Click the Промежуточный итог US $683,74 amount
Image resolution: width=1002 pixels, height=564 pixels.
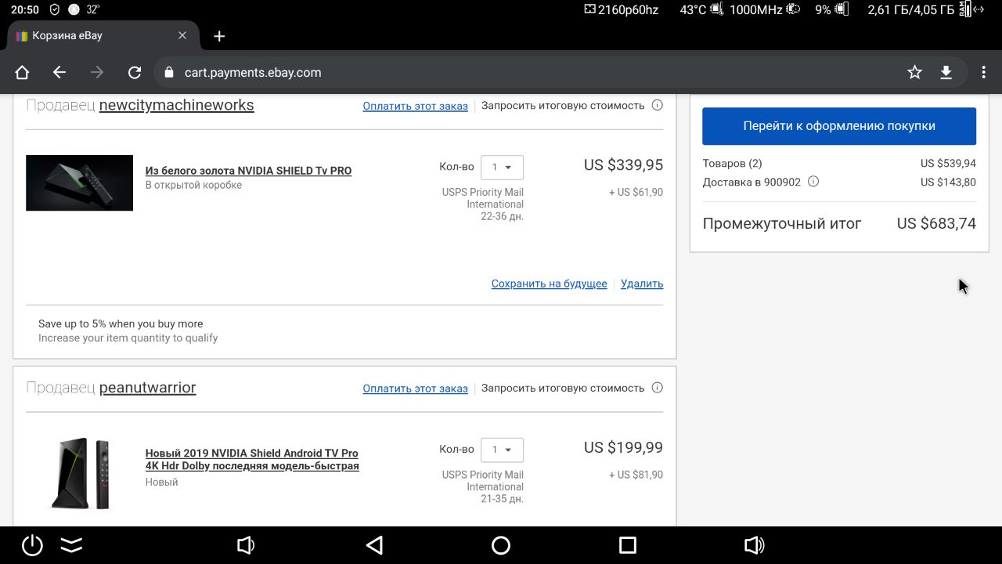(x=936, y=223)
